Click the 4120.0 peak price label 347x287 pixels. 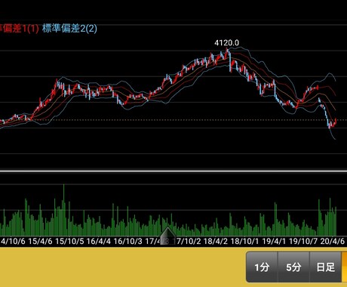tap(227, 43)
